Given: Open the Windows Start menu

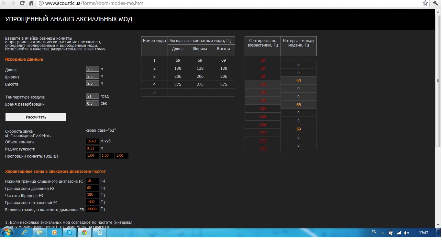Looking at the screenshot, I should (x=7, y=232).
